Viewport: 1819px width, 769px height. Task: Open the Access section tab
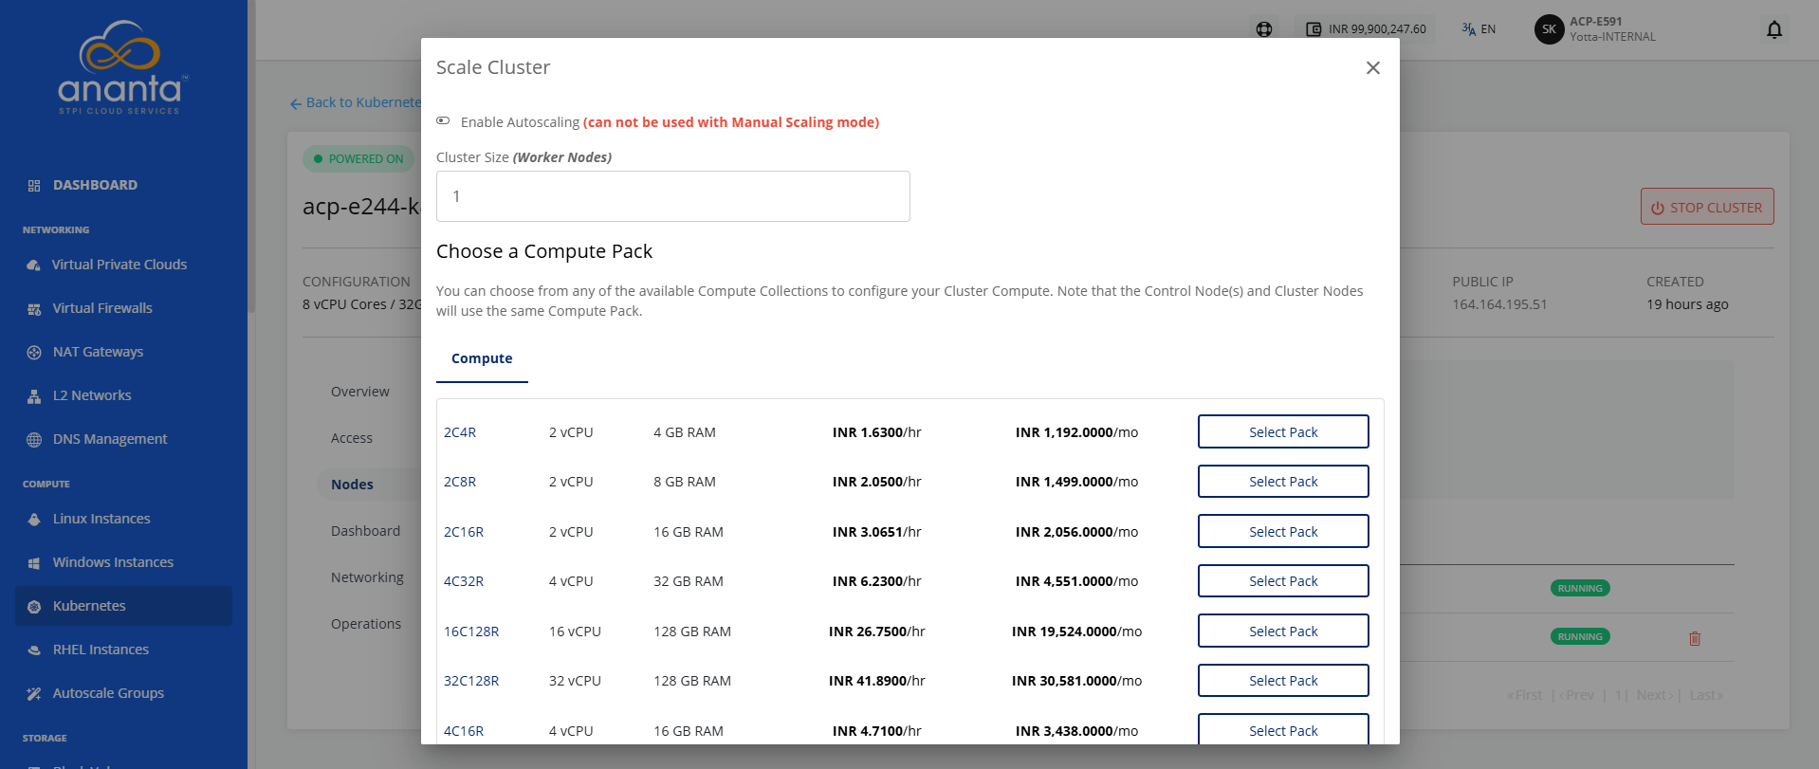click(x=352, y=438)
